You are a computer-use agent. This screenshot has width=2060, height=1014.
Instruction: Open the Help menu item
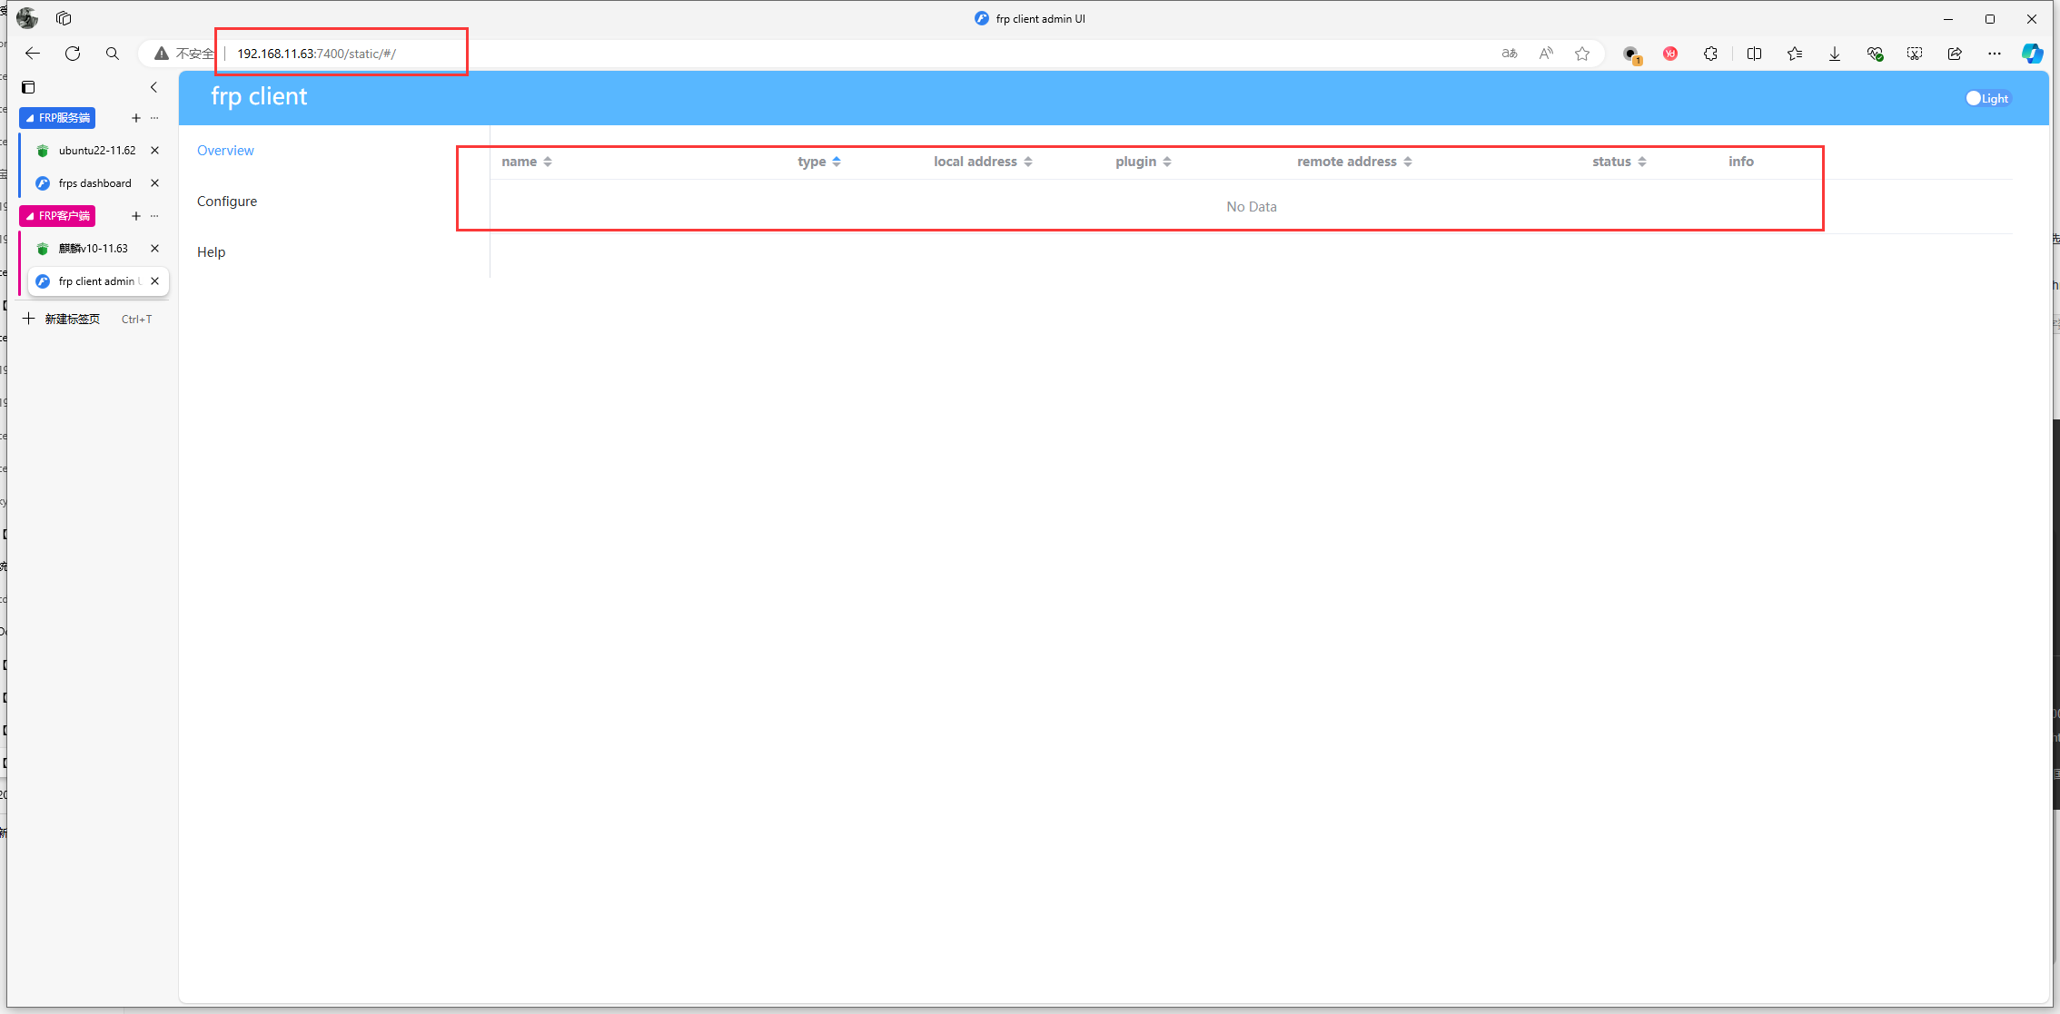coord(211,251)
